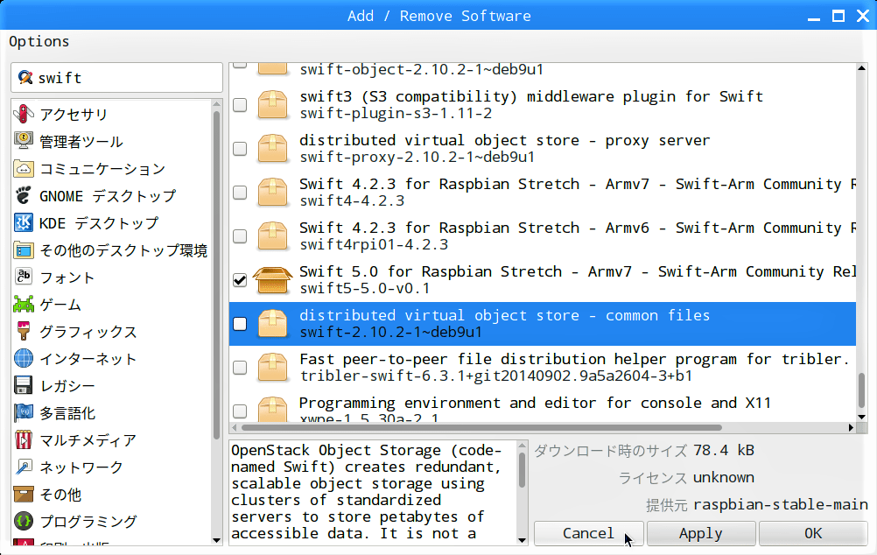Select the ゲーム category icon
Image resolution: width=877 pixels, height=555 pixels.
[x=24, y=305]
